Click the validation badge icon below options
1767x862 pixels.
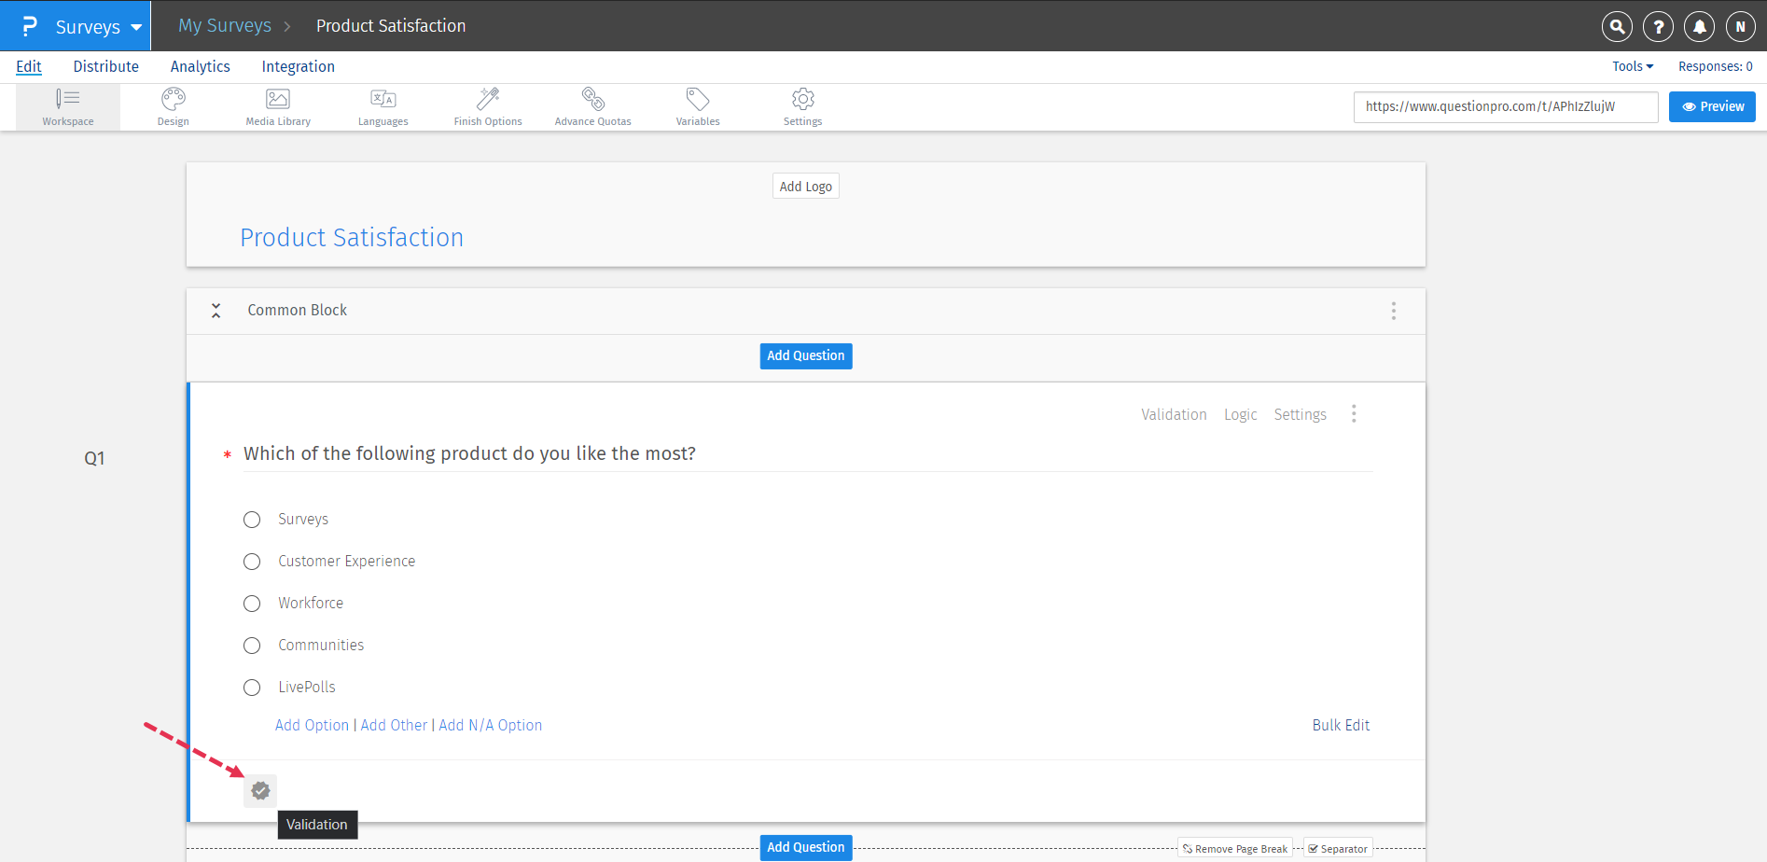coord(260,791)
